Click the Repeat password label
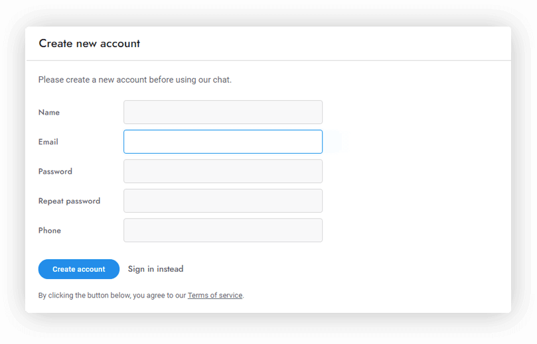The width and height of the screenshot is (537, 344). coord(69,201)
